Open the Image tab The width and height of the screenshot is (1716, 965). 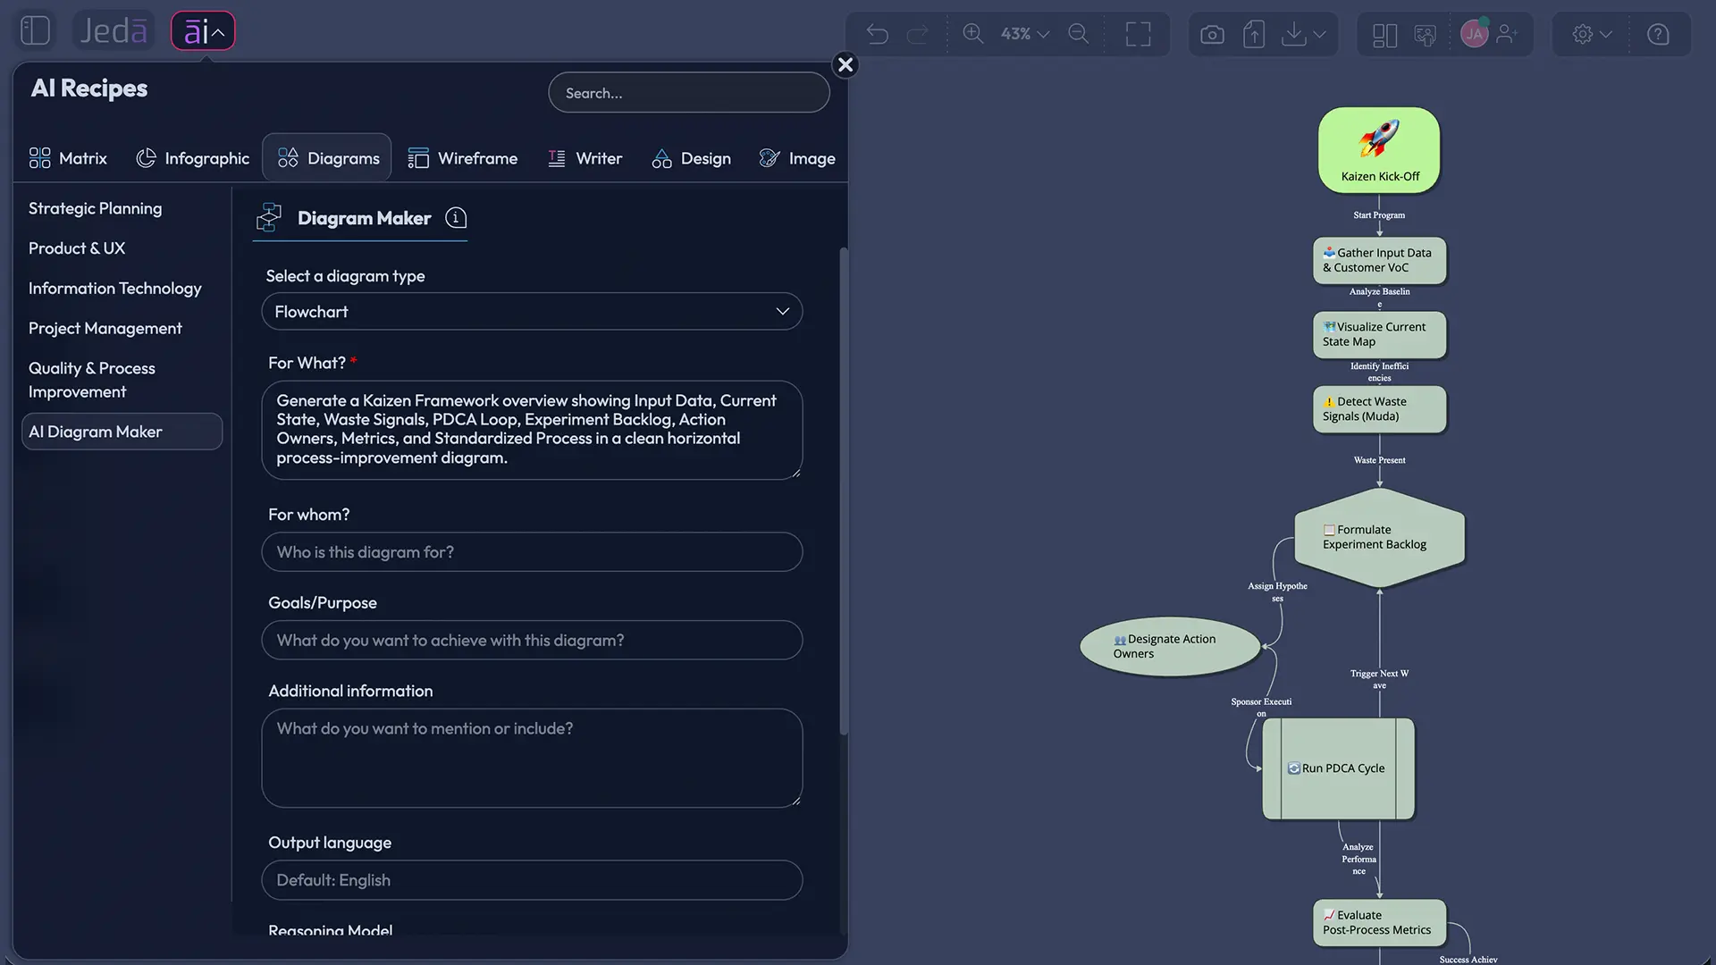pos(797,158)
